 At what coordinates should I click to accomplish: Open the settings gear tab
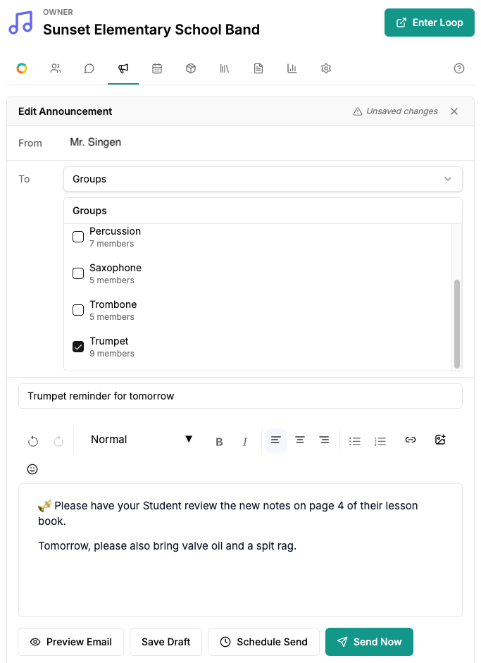click(x=326, y=68)
